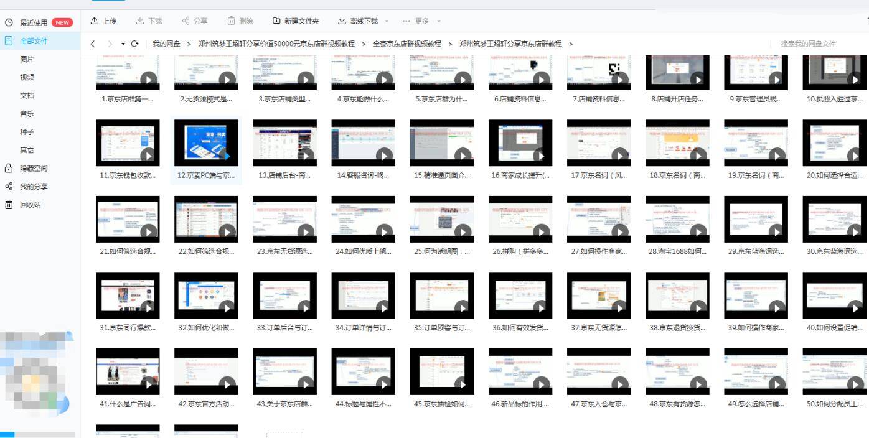Go back with the left arrow
The image size is (869, 438).
coord(93,44)
